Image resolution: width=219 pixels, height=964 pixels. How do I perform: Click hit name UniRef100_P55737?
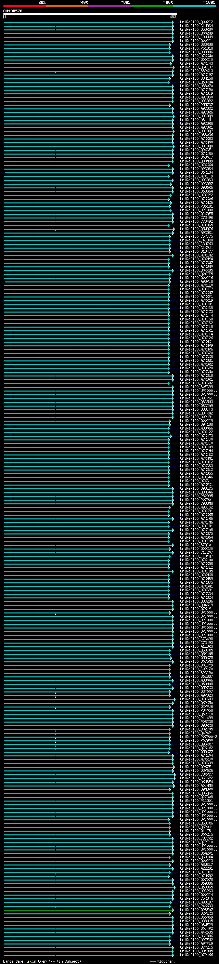pos(196,105)
